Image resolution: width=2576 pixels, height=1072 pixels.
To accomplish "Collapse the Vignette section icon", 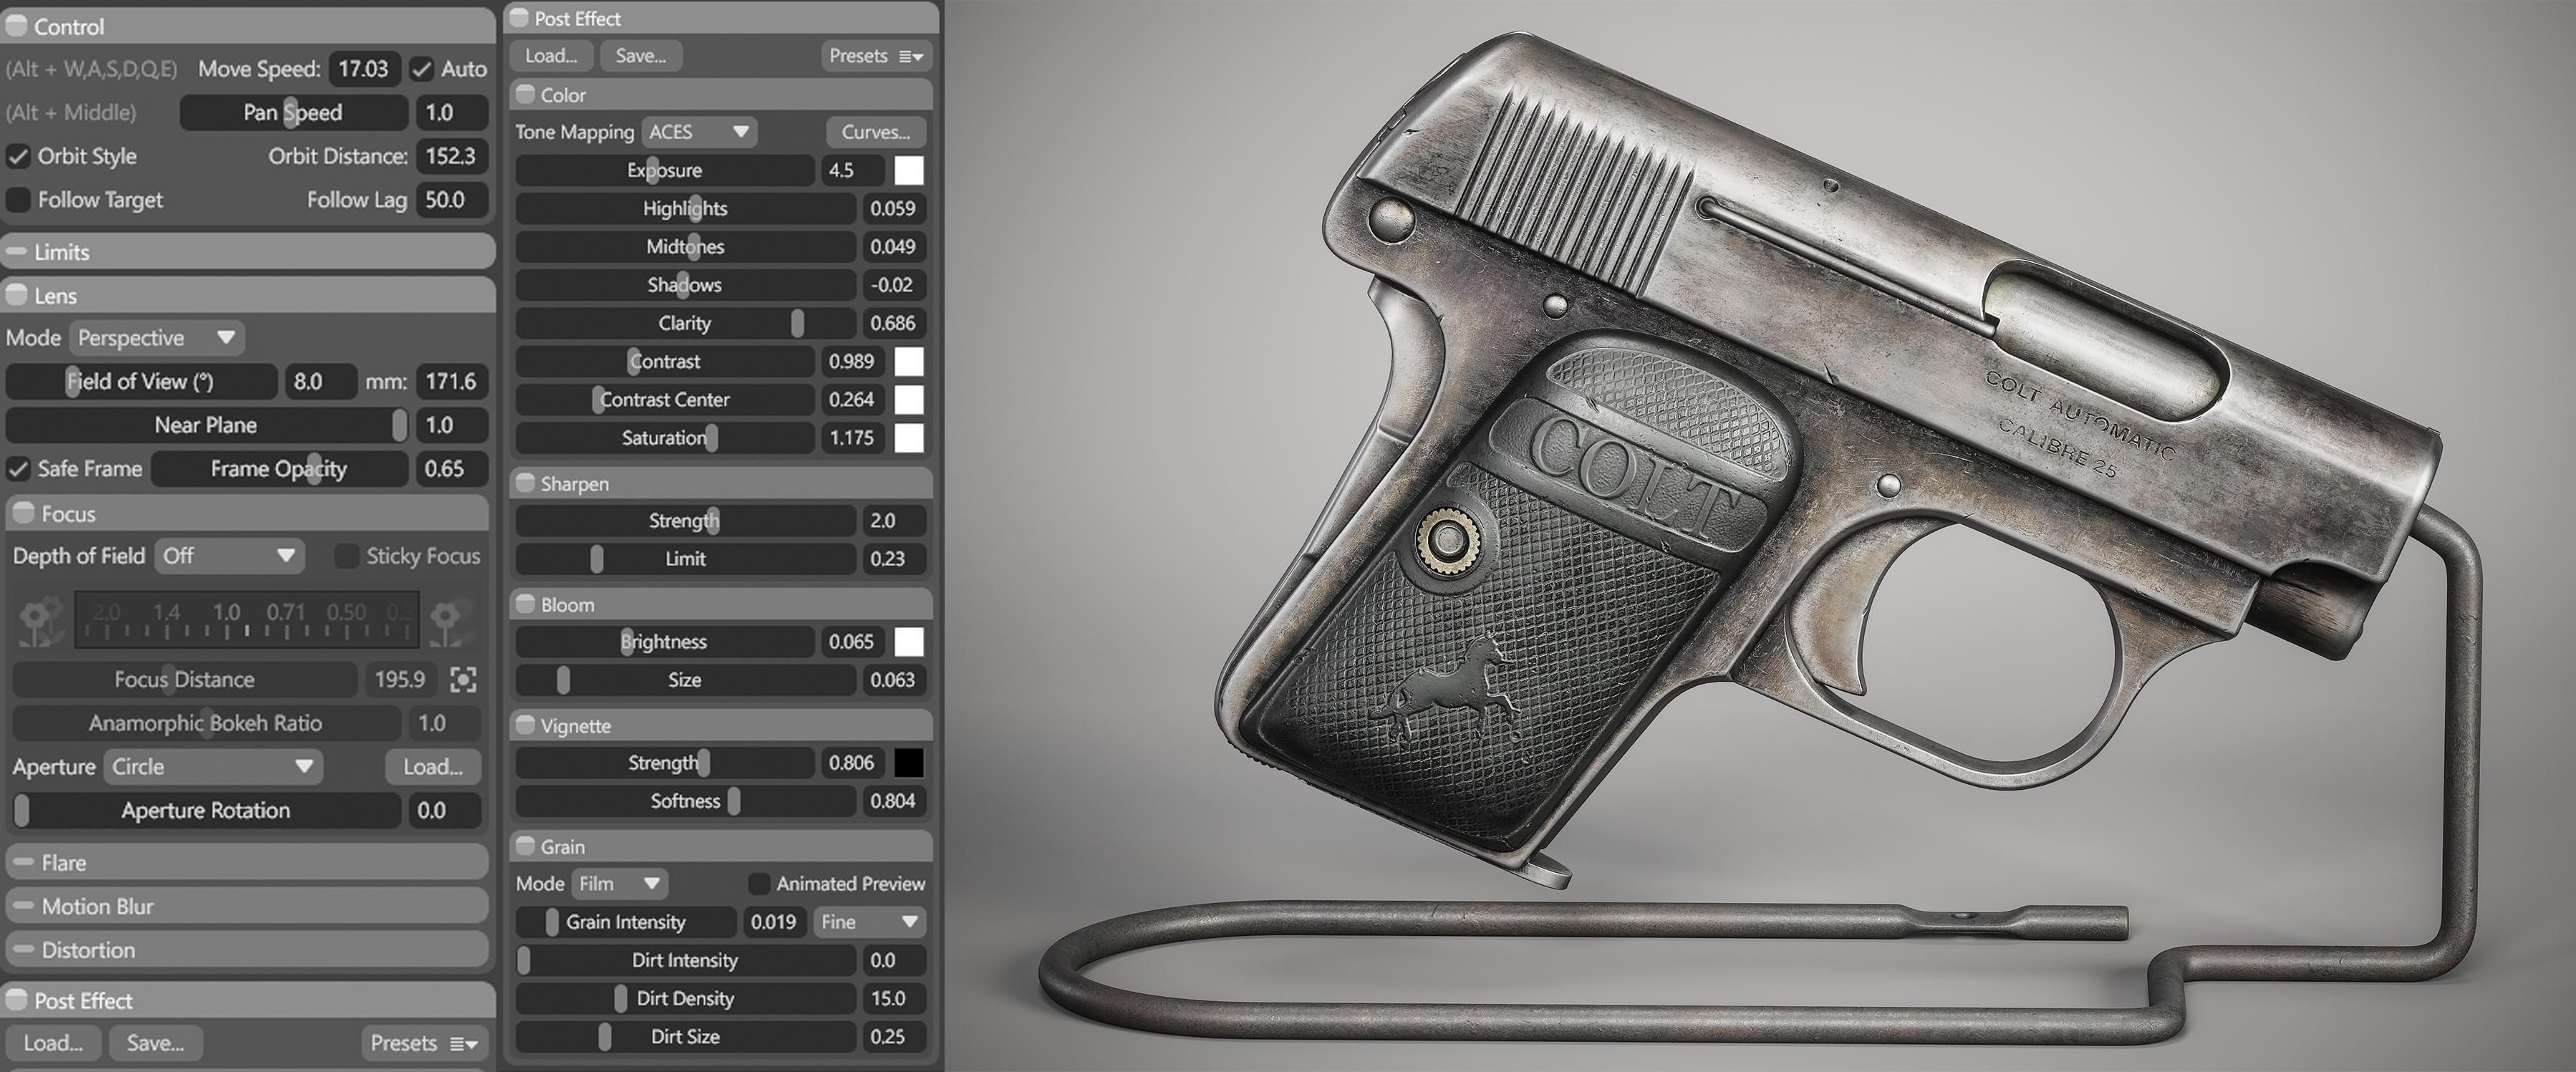I will click(525, 726).
